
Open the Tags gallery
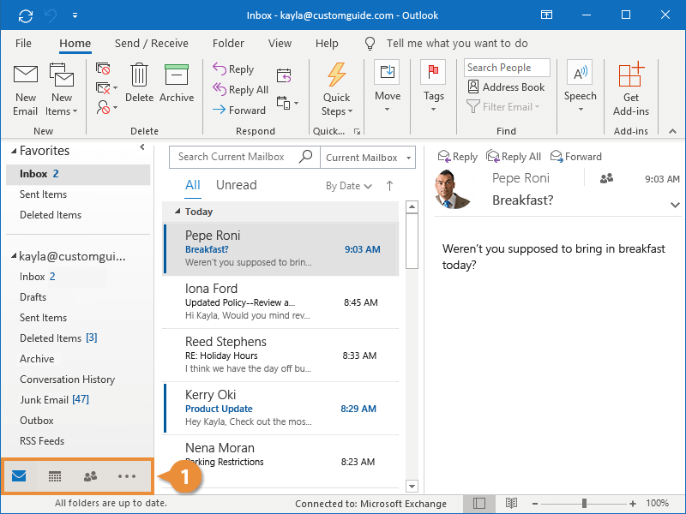(x=434, y=86)
